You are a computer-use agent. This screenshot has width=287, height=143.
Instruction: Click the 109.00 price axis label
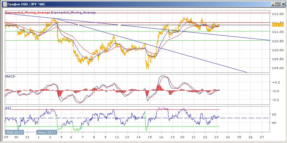[277, 68]
